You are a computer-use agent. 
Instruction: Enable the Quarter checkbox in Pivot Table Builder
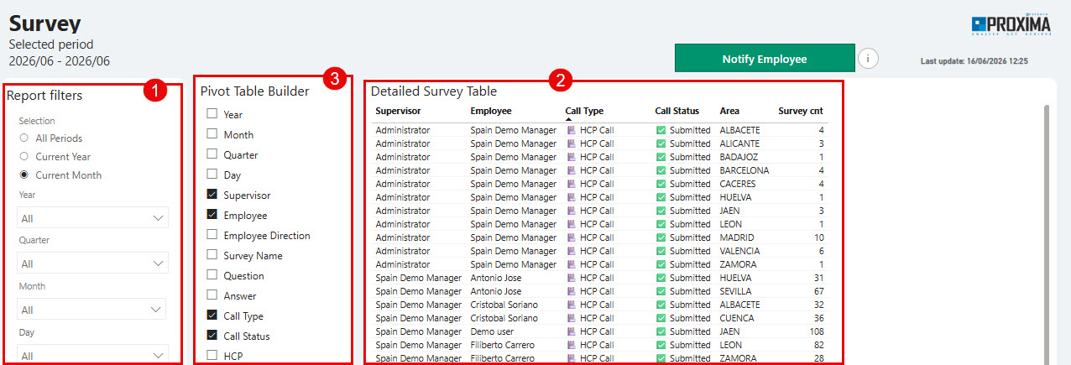[x=212, y=154]
